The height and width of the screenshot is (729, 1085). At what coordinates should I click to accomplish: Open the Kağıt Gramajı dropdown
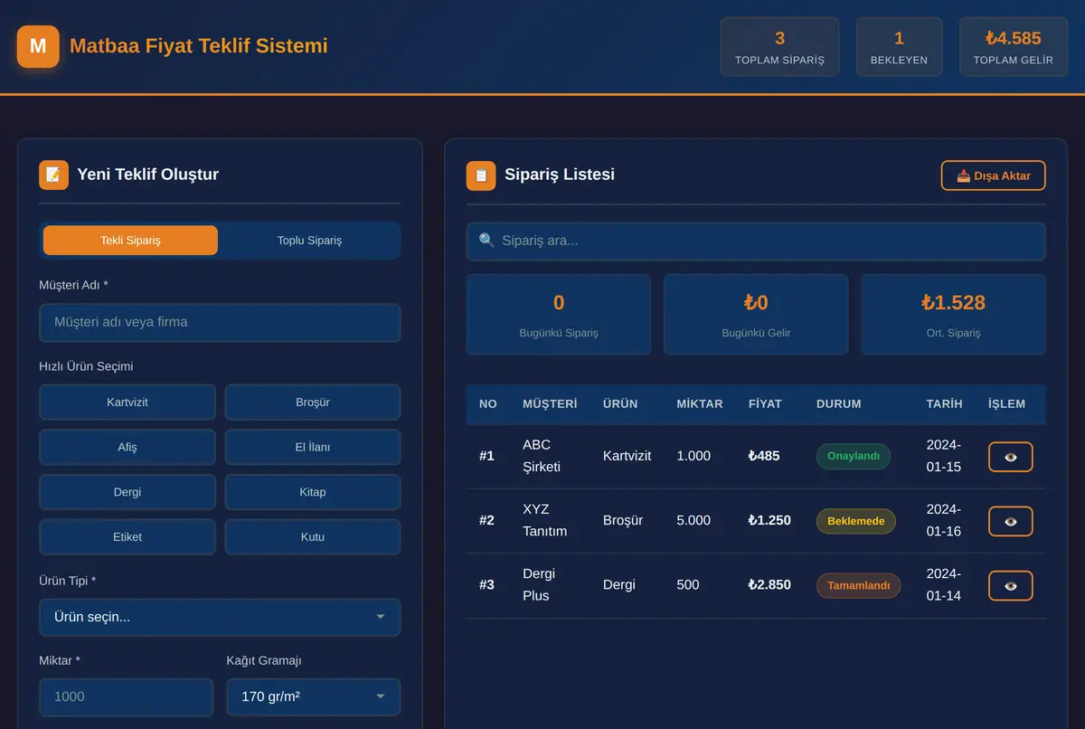pyautogui.click(x=313, y=696)
